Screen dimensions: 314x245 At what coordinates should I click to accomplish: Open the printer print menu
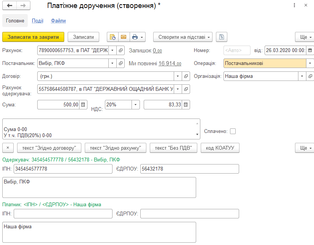138,37
